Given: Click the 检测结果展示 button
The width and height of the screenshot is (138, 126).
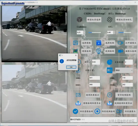Looking at the screenshot, I should click(x=93, y=95).
